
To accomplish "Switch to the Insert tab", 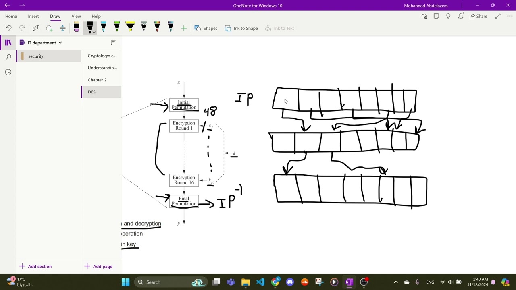I will [33, 16].
